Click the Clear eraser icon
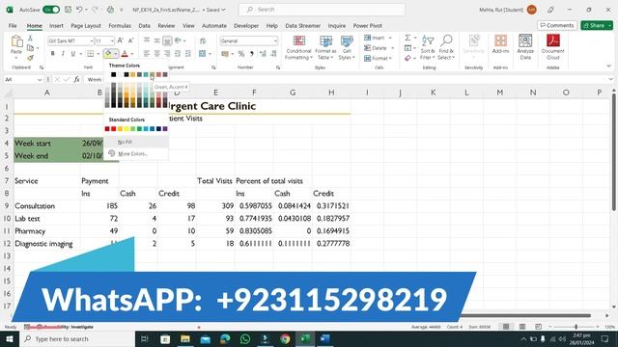This screenshot has width=618, height=347. 407,58
